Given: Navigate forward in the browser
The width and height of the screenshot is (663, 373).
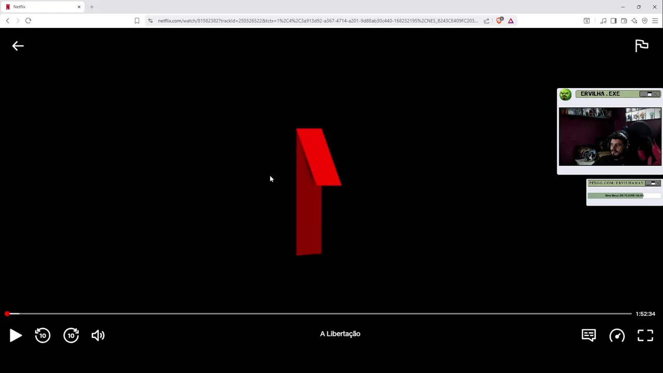Looking at the screenshot, I should point(18,21).
